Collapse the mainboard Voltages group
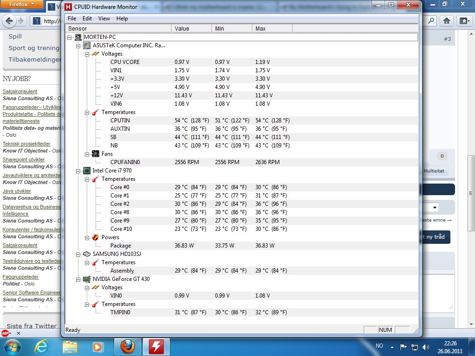The width and height of the screenshot is (475, 356). point(87,54)
